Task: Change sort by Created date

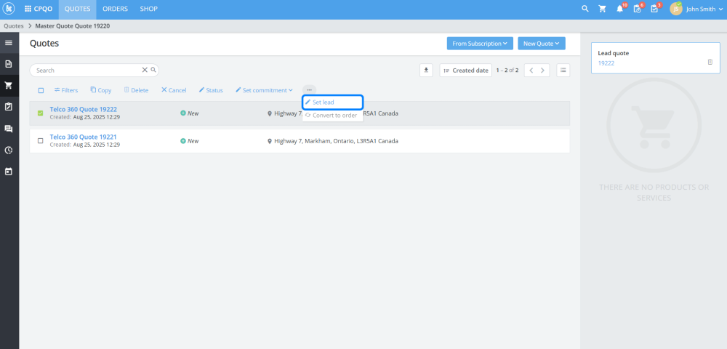Action: click(465, 70)
